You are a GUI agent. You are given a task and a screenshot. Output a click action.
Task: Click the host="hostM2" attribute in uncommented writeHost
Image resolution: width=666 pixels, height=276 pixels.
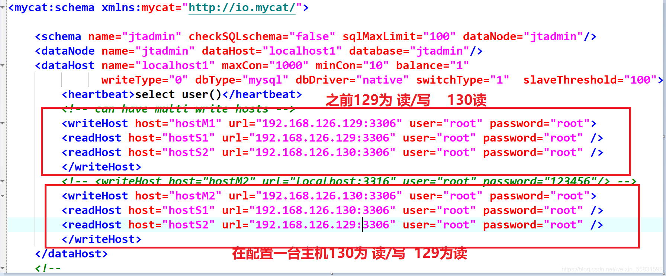click(x=178, y=196)
